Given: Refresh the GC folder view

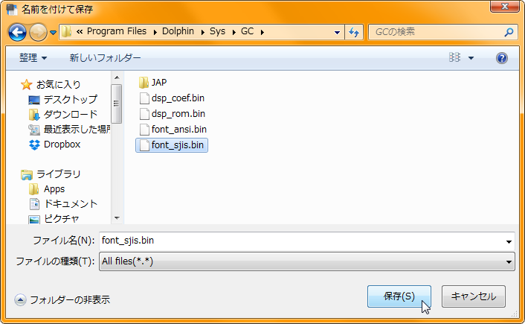Looking at the screenshot, I should pos(354,32).
